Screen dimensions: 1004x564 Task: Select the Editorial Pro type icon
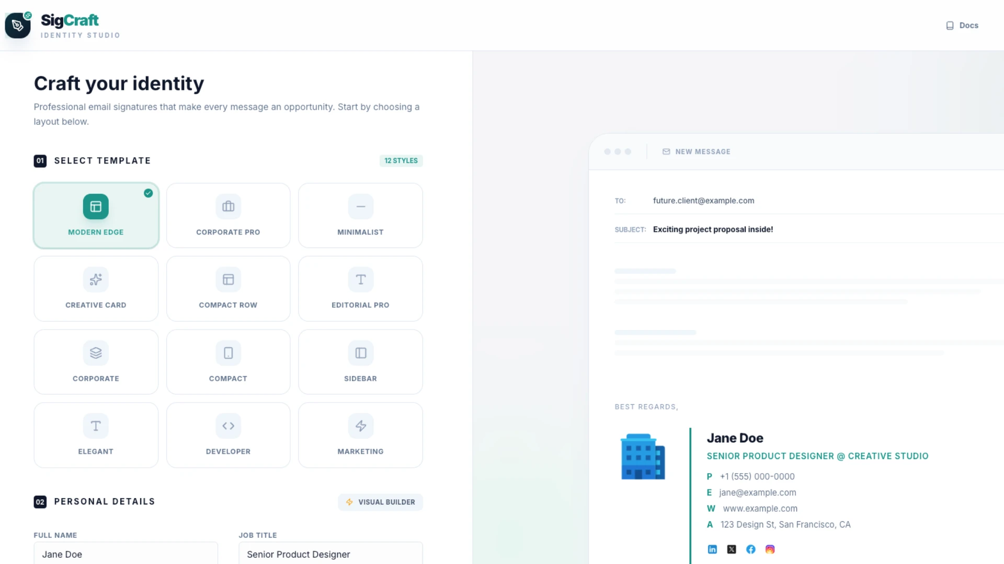pyautogui.click(x=361, y=279)
